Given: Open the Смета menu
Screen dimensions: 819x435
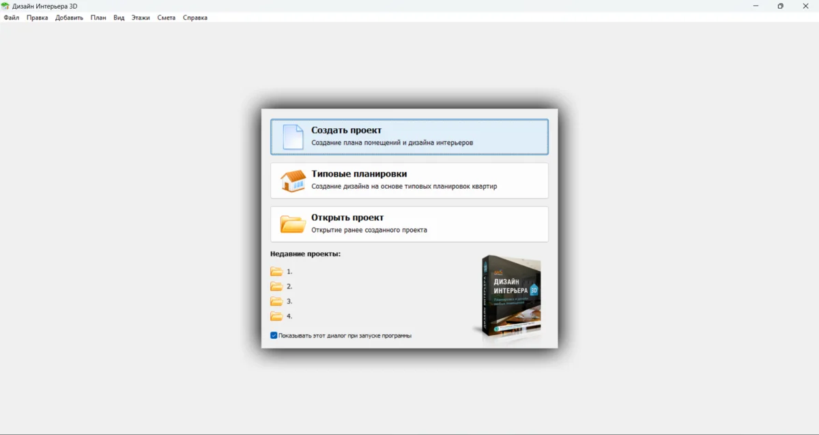Looking at the screenshot, I should [x=167, y=18].
